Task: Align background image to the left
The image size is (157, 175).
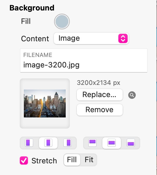Action: tap(29, 143)
